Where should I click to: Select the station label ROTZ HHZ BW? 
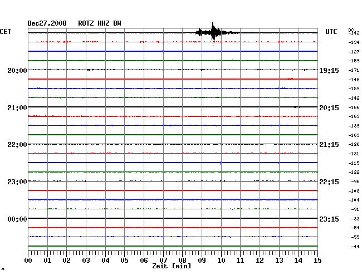tap(100, 23)
